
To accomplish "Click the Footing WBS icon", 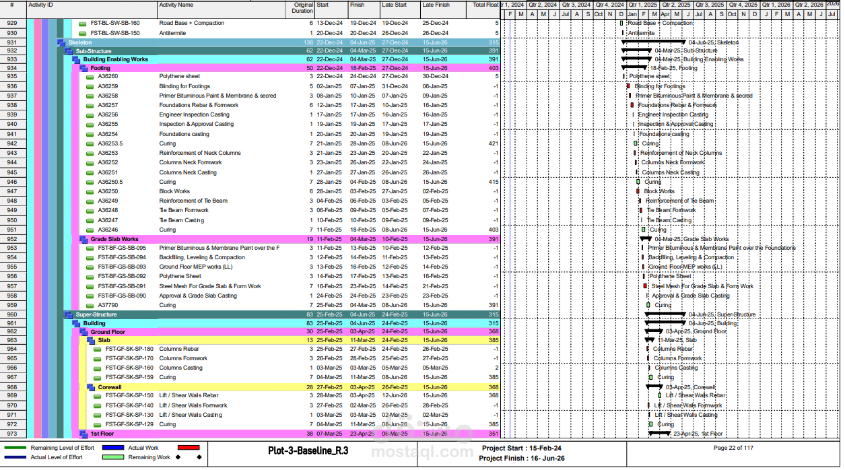I will pos(84,68).
